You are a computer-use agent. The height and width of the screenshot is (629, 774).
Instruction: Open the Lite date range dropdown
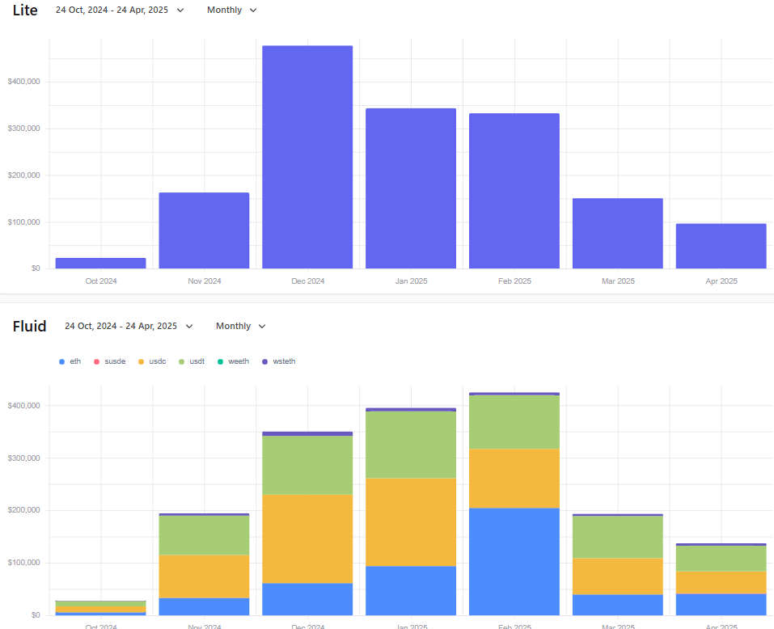pyautogui.click(x=120, y=10)
